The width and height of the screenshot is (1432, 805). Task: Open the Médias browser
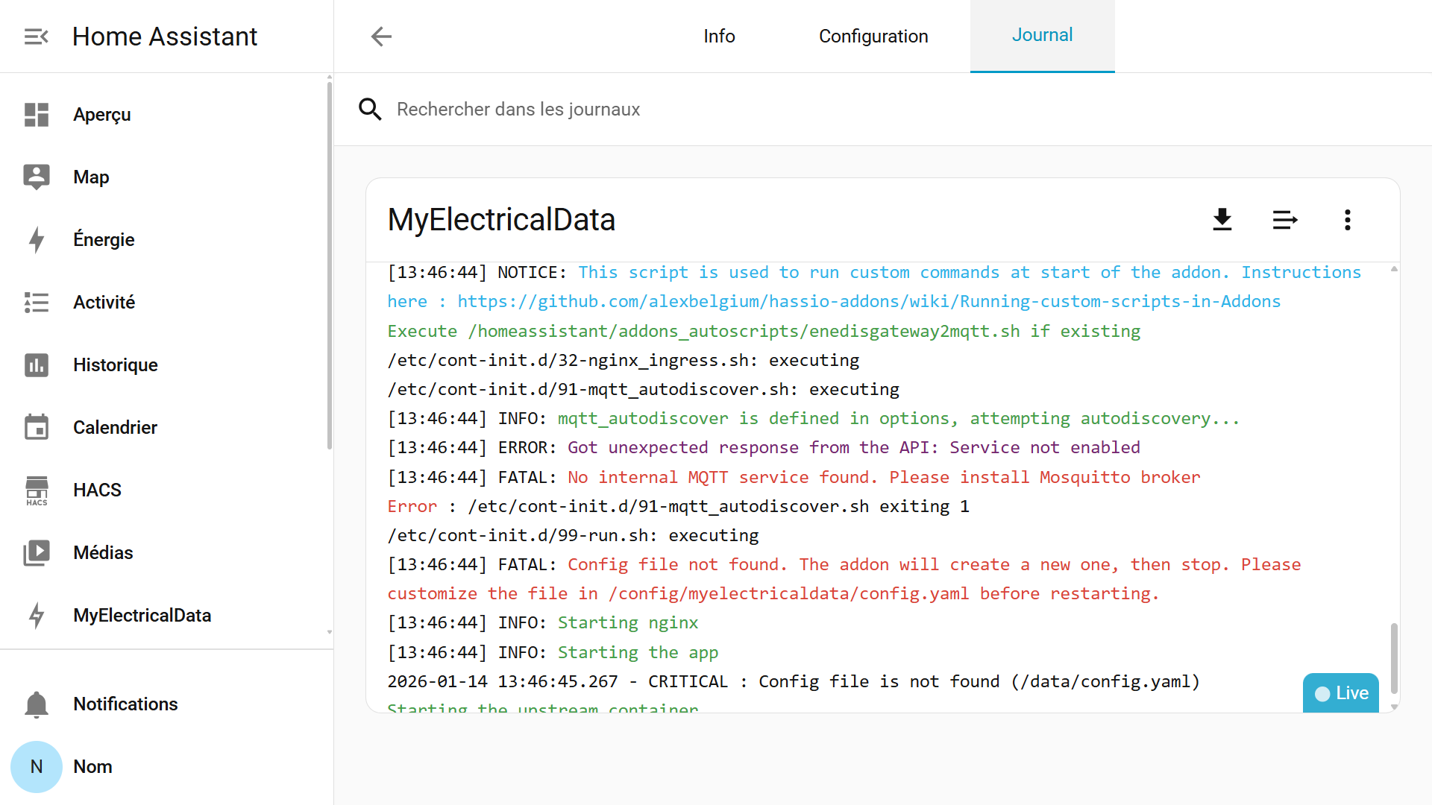[x=103, y=553]
